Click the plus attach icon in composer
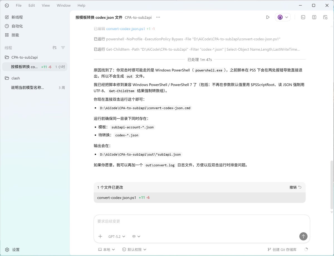 (100, 236)
